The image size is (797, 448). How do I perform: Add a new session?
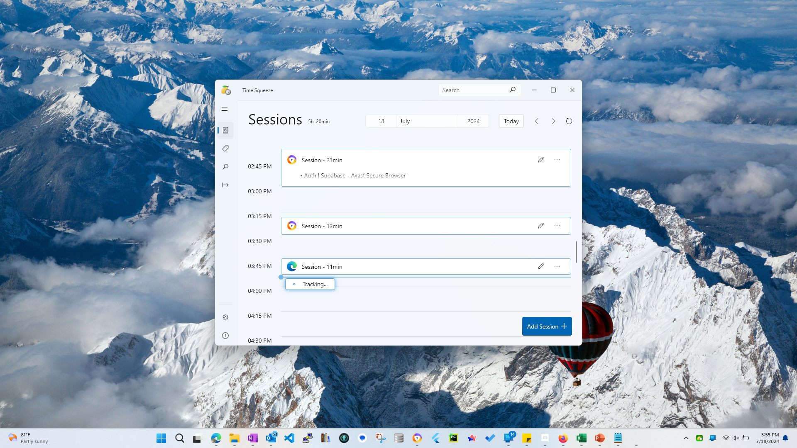(547, 326)
